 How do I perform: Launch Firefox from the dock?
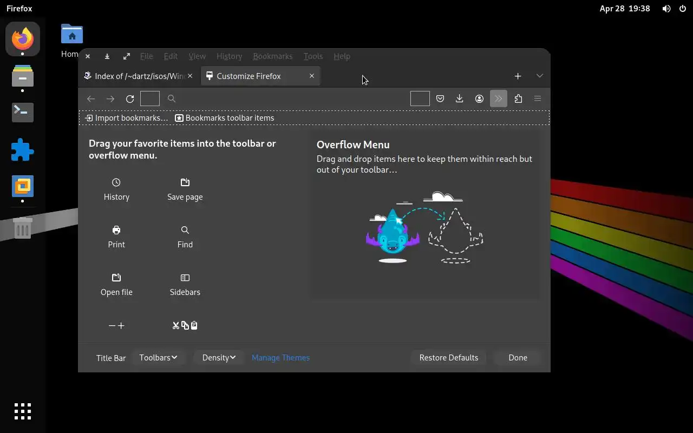(23, 39)
